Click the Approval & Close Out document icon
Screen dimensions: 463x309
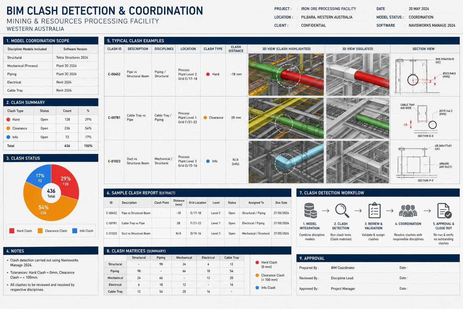click(x=444, y=211)
